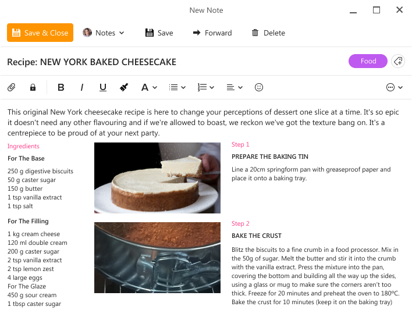Toggle the note lock icon
Viewport: 412px width, 310px height.
click(x=33, y=87)
